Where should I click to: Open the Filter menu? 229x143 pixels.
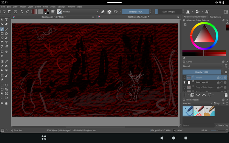pos(46,7)
